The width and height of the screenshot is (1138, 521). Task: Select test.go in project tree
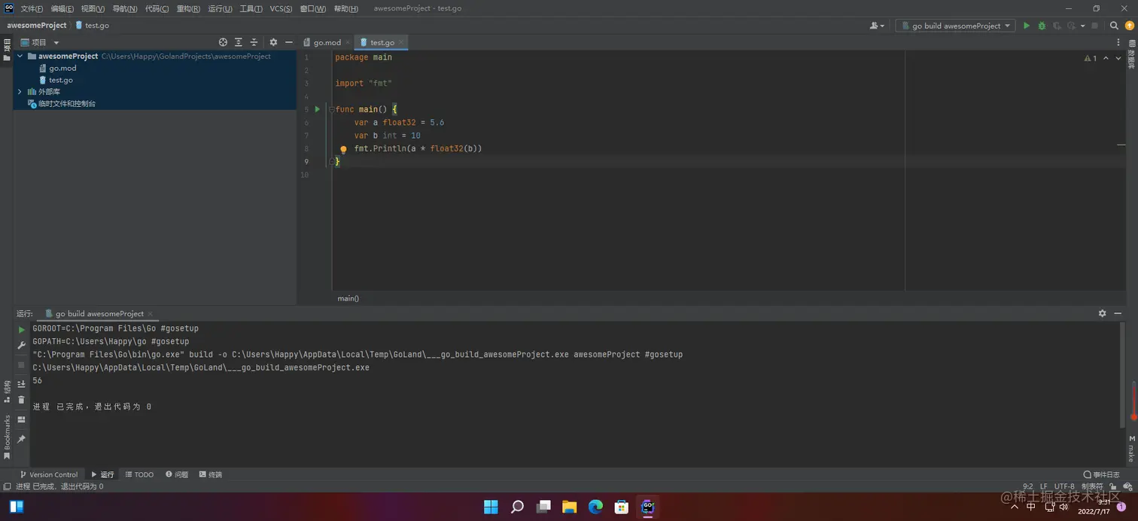[61, 80]
